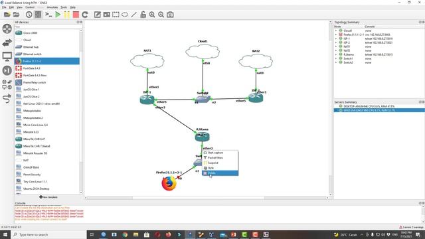Click the taskbar search box
The width and height of the screenshot is (425, 239).
pos(48,234)
